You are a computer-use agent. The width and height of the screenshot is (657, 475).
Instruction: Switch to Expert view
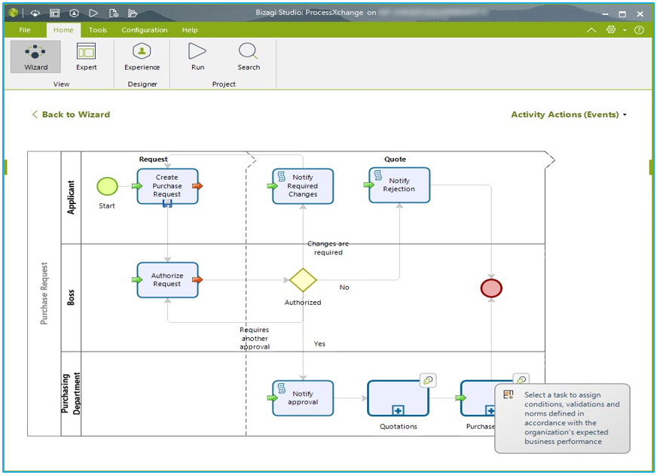coord(86,56)
